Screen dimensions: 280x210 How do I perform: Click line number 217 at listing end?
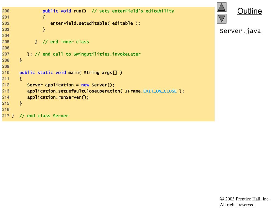pyautogui.click(x=6, y=116)
